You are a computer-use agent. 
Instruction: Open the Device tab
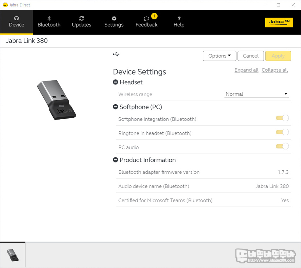[16, 22]
